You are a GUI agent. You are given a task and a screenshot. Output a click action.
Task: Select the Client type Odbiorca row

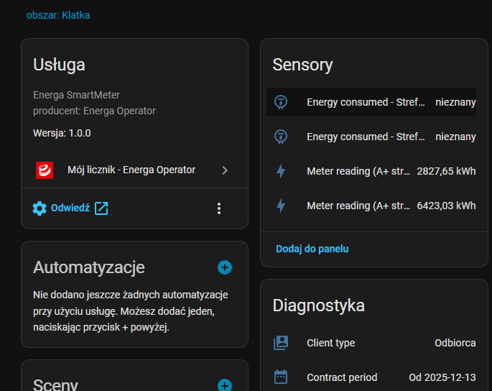coord(373,343)
